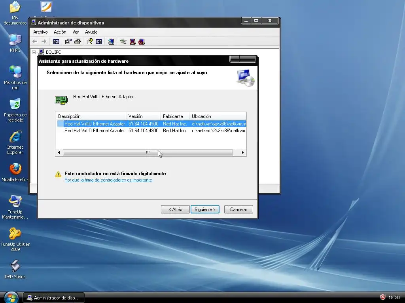Screen dimensions: 405x303
Task: Click the Ubicación column header
Action: click(218, 116)
